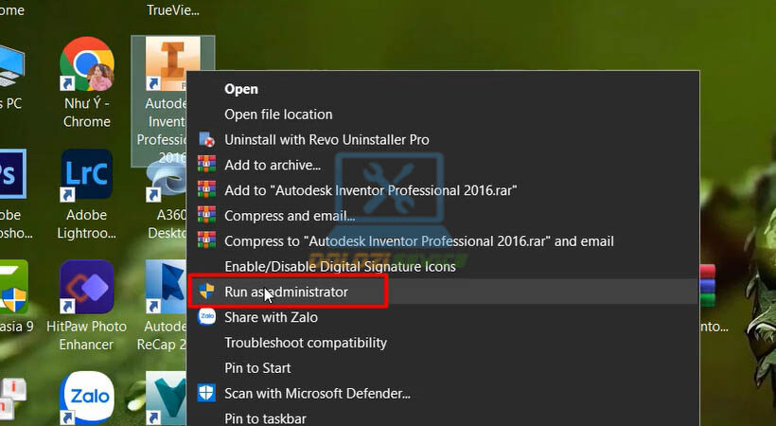
Task: Choose Add to archive... option
Action: [273, 165]
